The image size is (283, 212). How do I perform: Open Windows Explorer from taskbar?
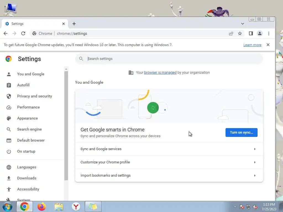tap(59, 207)
